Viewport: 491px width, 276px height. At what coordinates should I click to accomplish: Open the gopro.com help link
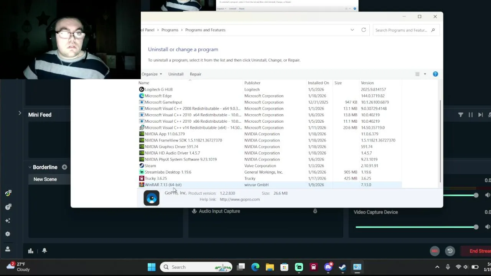point(240,199)
